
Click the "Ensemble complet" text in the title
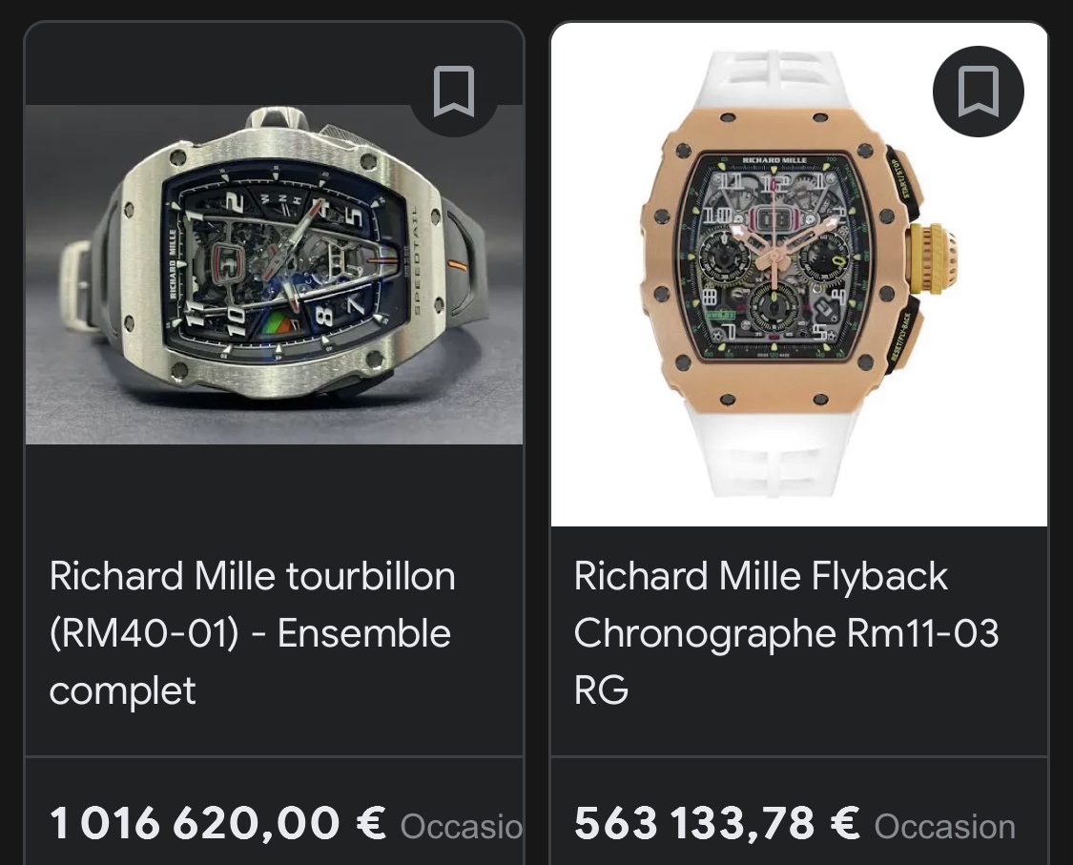click(x=250, y=662)
